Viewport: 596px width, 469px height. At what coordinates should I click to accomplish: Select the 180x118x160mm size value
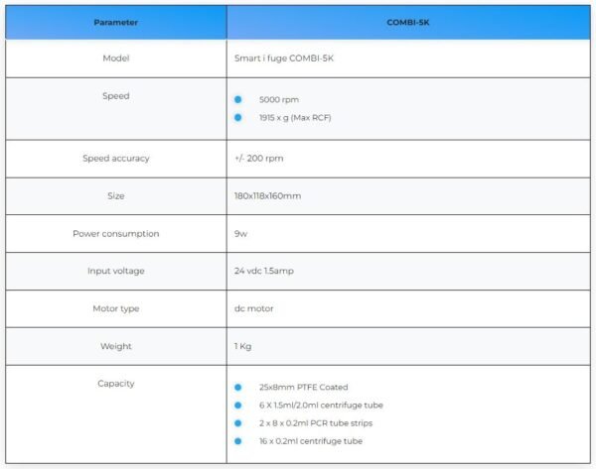pos(267,196)
